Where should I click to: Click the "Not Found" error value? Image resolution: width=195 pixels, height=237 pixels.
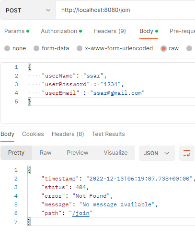click(91, 196)
